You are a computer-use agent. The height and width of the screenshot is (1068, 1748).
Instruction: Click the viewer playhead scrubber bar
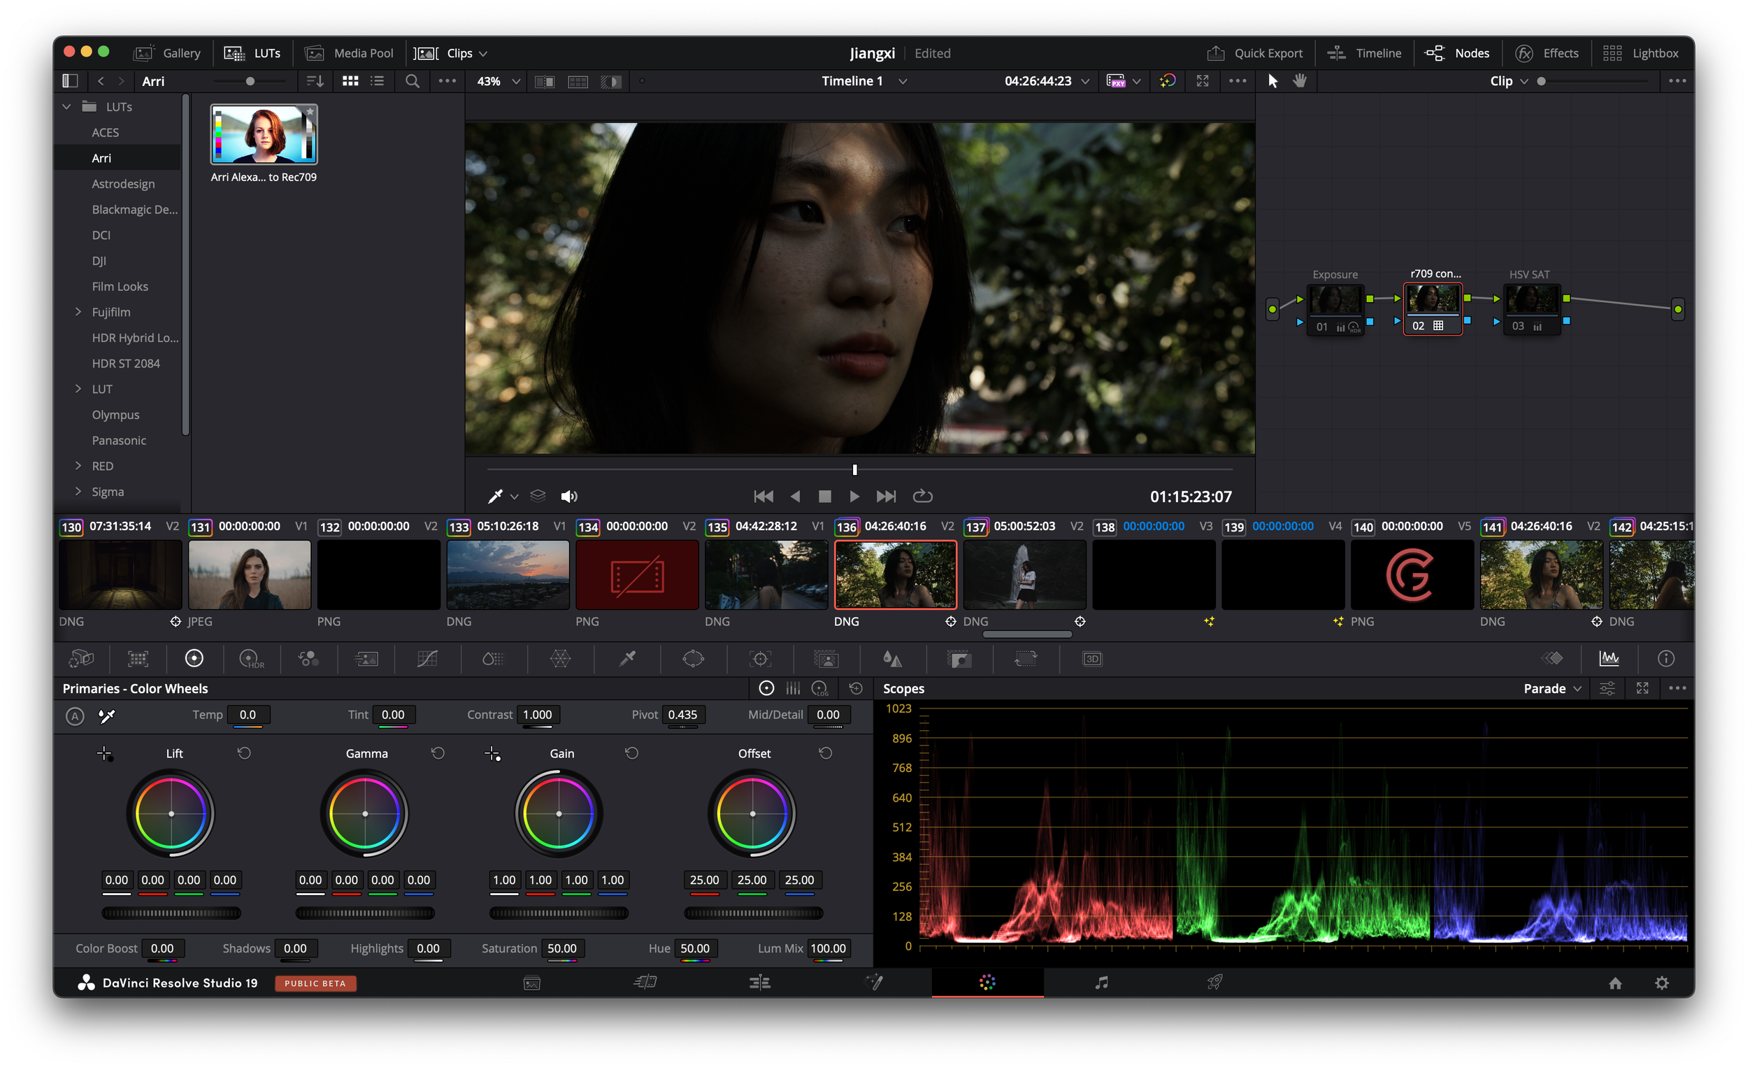(x=859, y=469)
